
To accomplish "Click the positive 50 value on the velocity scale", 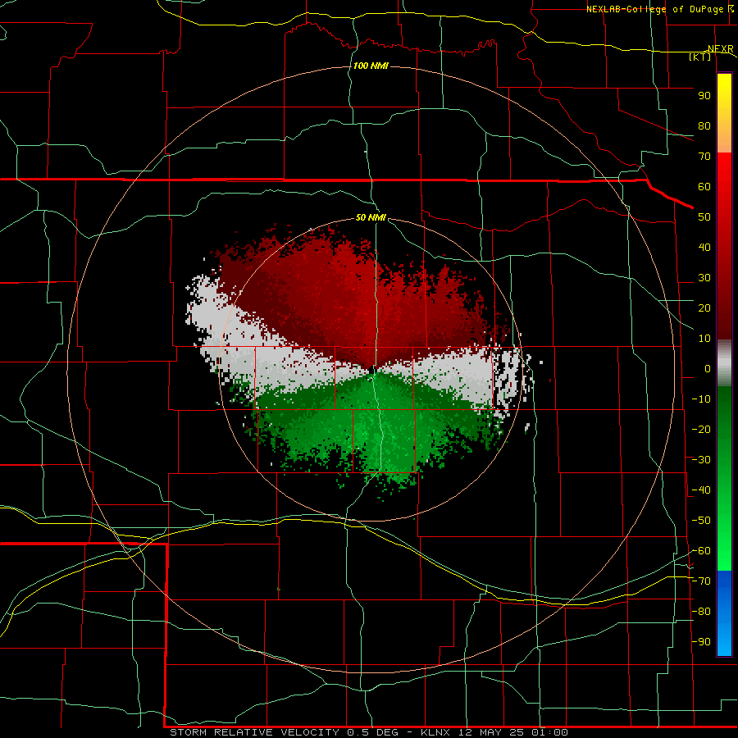I will click(704, 217).
